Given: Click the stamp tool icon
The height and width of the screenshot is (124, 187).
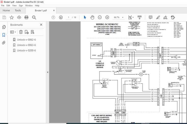Looking at the screenshot, I should 173,17.
